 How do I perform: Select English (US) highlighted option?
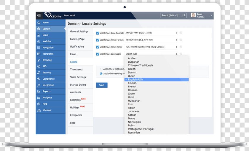(x=157, y=79)
